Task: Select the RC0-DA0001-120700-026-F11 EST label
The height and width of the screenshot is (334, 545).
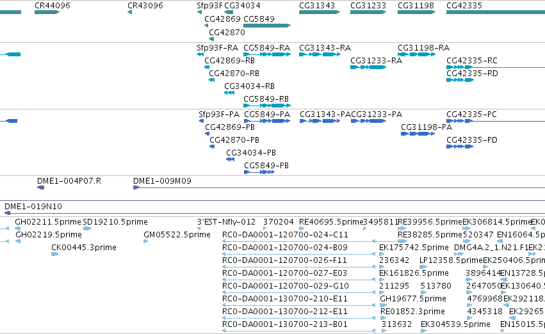Action: [x=284, y=260]
